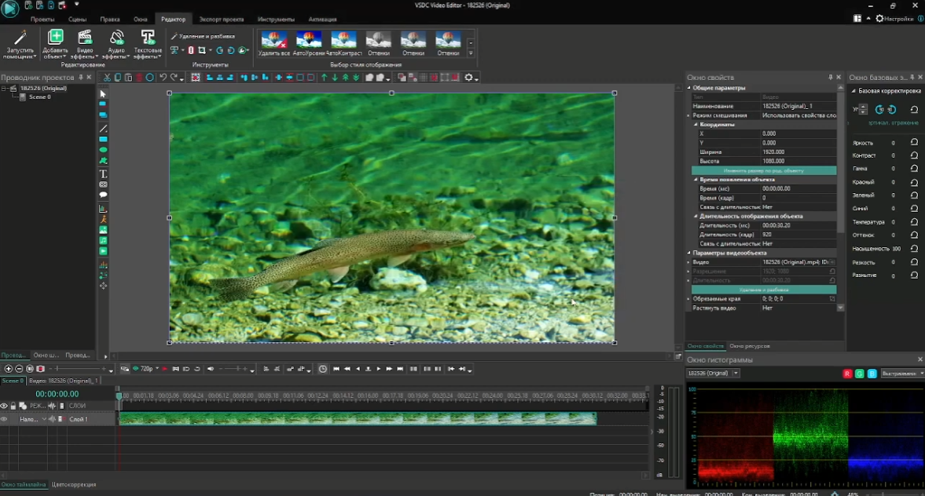925x496 pixels.
Task: Toggle visibility of Слой 1
Action: [x=4, y=419]
